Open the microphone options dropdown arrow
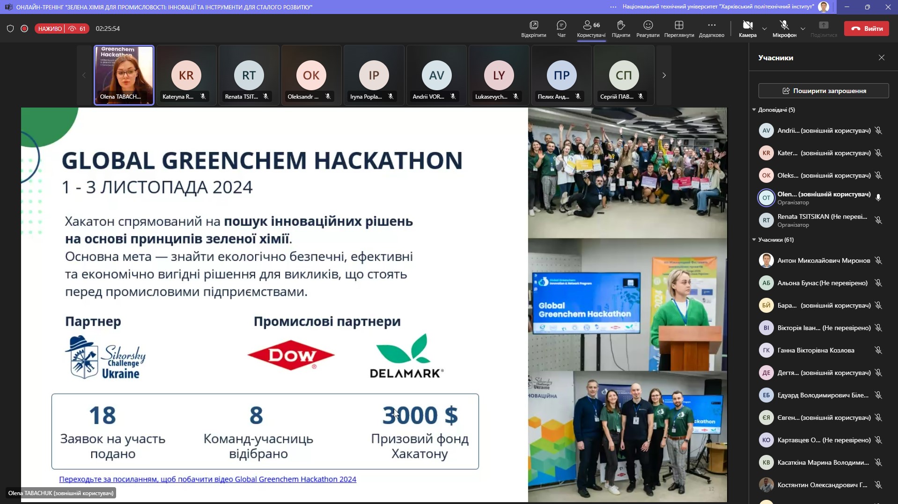Viewport: 898px width, 504px height. (x=803, y=29)
